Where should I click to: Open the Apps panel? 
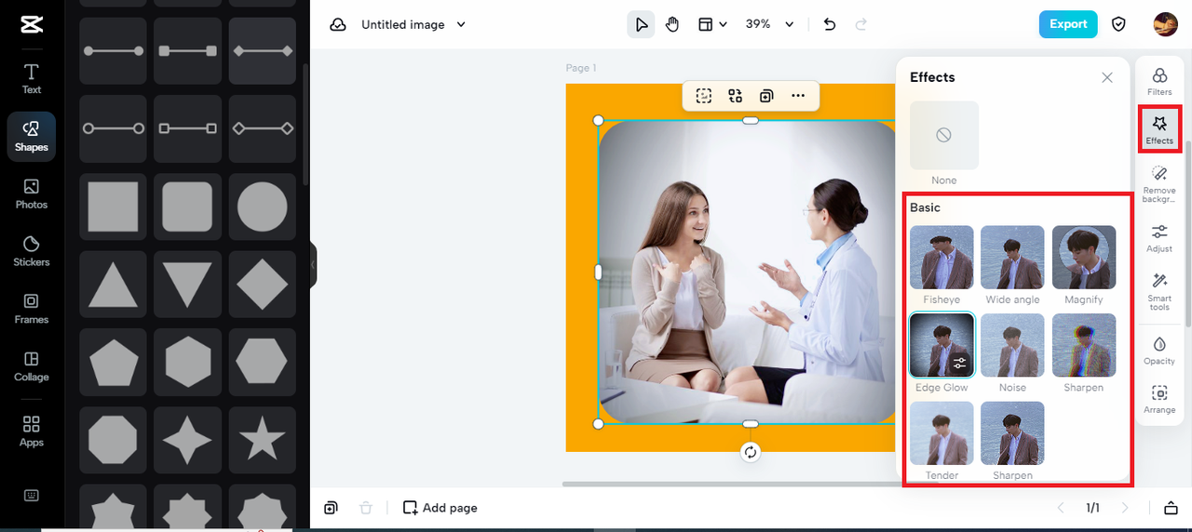tap(32, 432)
